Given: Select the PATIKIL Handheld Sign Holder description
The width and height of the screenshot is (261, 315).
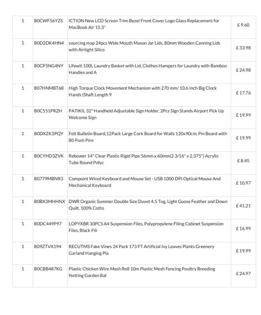Looking at the screenshot, I should click(146, 114).
